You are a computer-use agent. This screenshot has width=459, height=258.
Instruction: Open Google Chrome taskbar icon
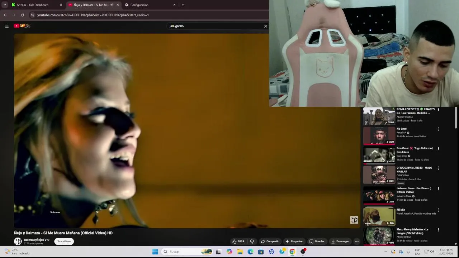click(x=292, y=252)
